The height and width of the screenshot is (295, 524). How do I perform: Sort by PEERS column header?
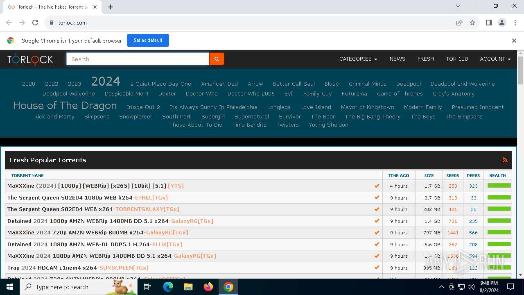(x=473, y=175)
